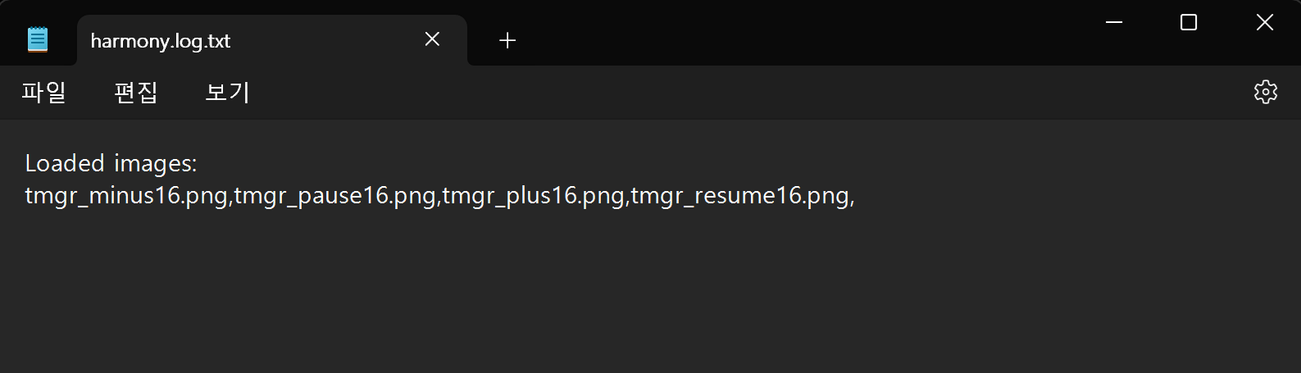Maximize the Notepad window
Screen dimensions: 1301x373
coord(1188,23)
